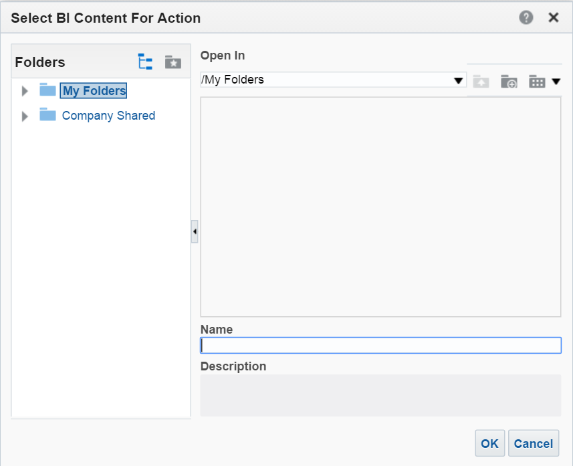
Task: Open the view options dropdown arrow
Action: click(x=556, y=82)
